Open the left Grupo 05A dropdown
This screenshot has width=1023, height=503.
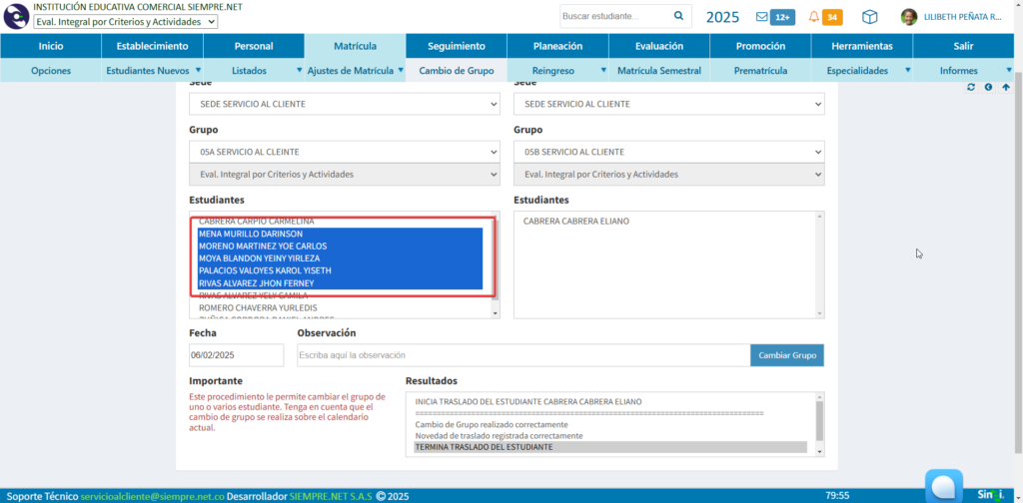tap(344, 152)
